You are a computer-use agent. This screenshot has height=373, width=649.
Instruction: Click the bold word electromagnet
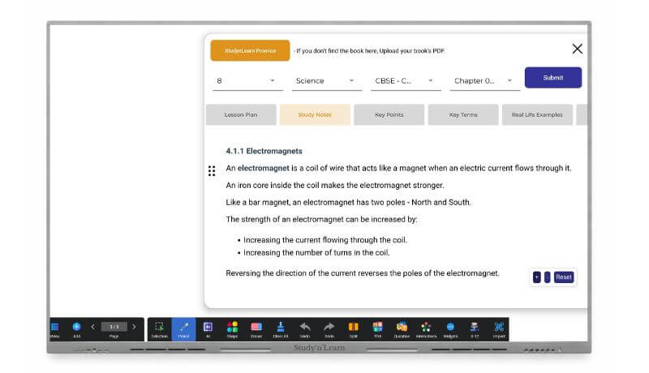[263, 168]
